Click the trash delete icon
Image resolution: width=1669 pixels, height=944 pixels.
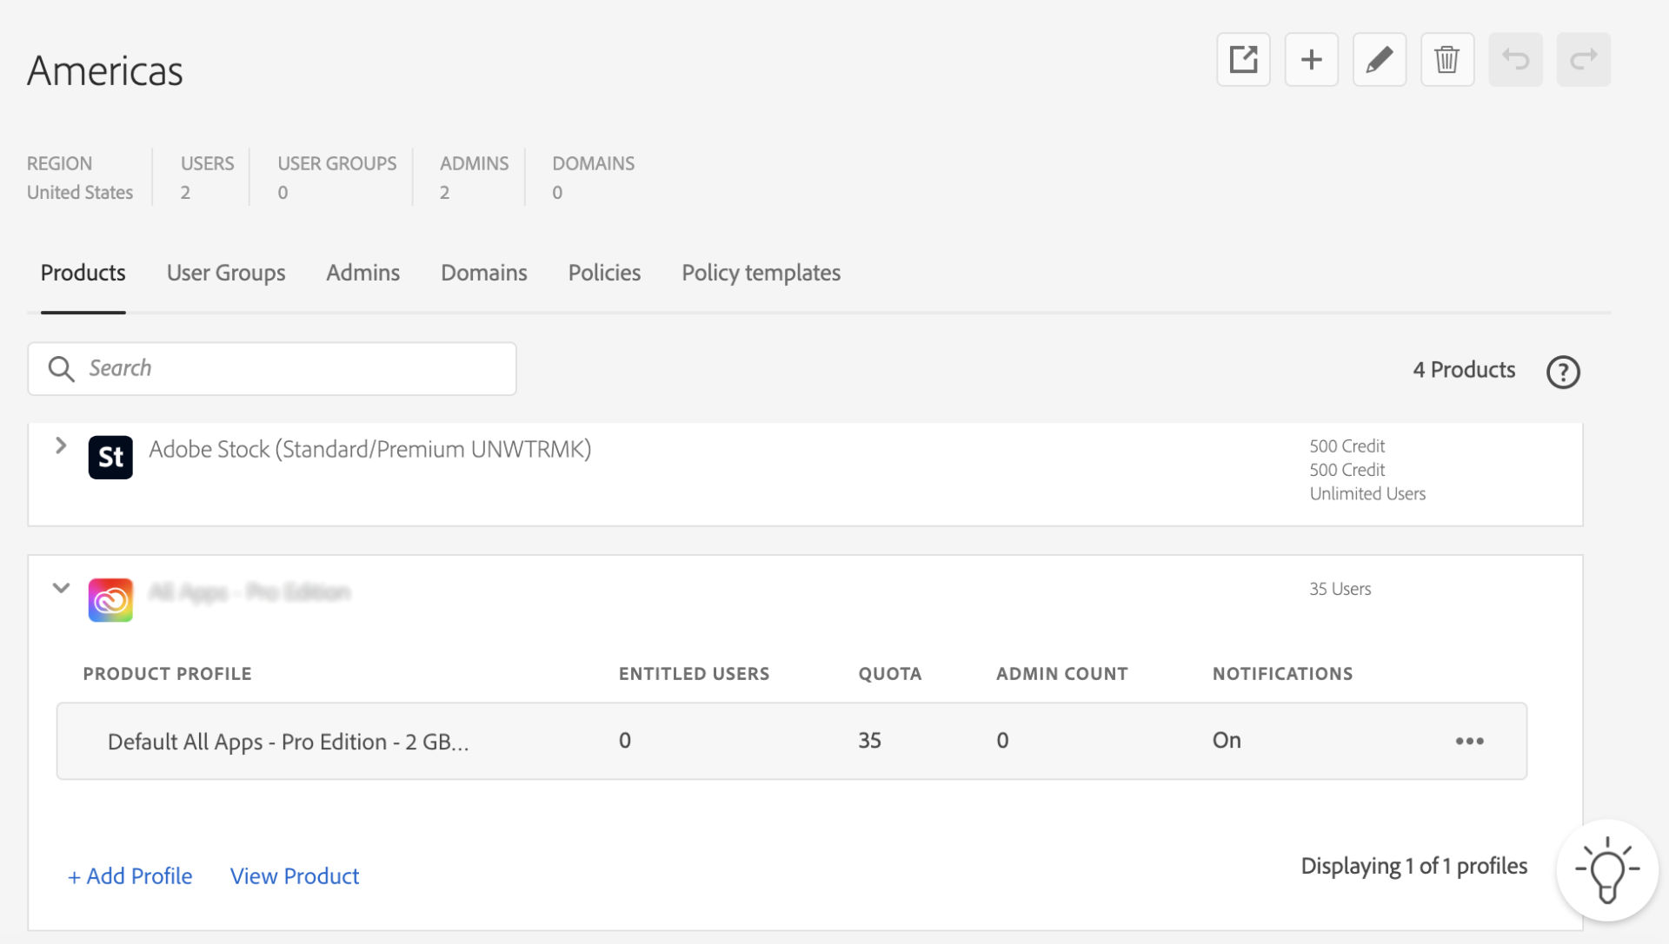pyautogui.click(x=1446, y=60)
